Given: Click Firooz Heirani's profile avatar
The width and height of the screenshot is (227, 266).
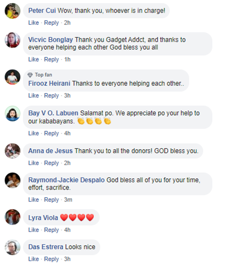Looking at the screenshot, I should coord(12,77).
